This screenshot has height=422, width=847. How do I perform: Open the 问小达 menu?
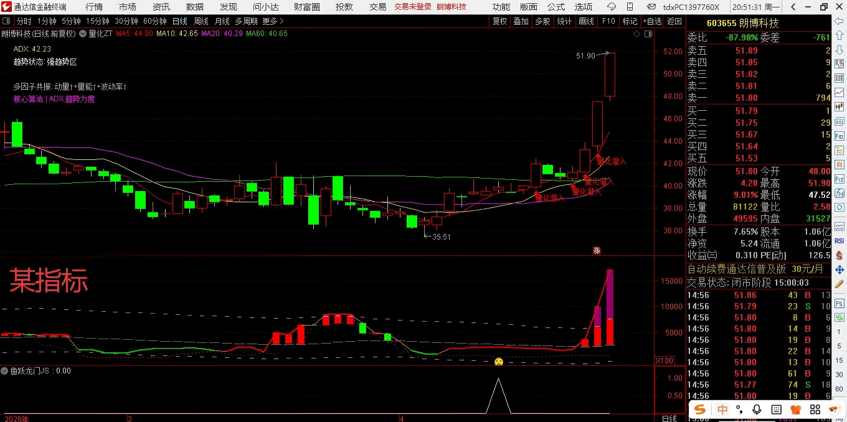click(x=266, y=7)
